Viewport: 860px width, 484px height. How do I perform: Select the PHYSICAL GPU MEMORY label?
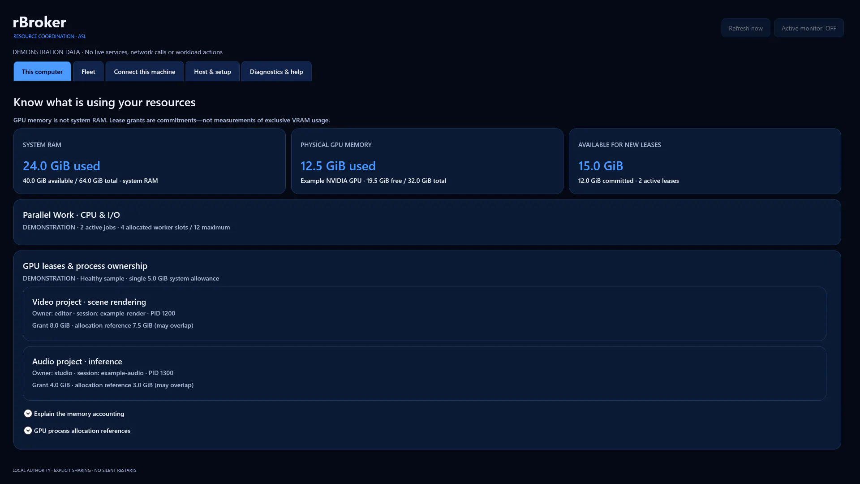[336, 145]
